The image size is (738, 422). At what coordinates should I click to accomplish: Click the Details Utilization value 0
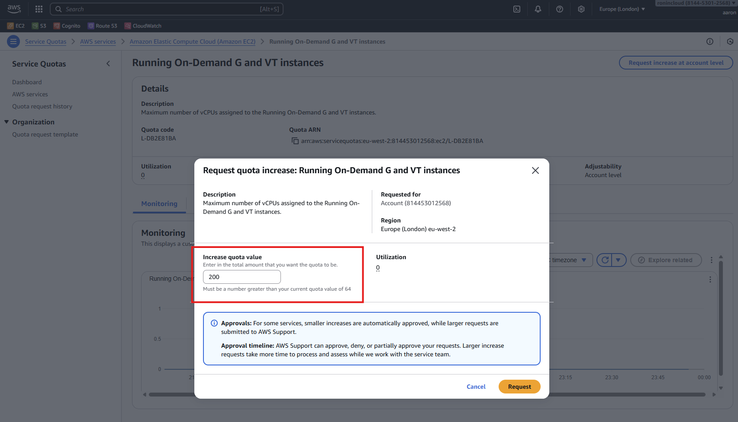pos(143,175)
